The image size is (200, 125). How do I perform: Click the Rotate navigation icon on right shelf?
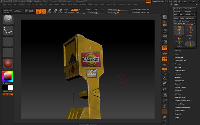[x=165, y=95]
